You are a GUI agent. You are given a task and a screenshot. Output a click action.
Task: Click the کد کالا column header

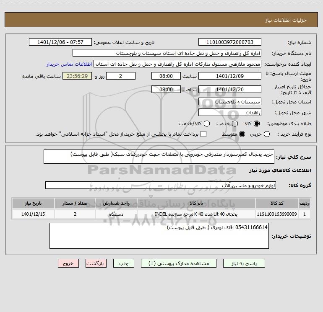coord(277,203)
